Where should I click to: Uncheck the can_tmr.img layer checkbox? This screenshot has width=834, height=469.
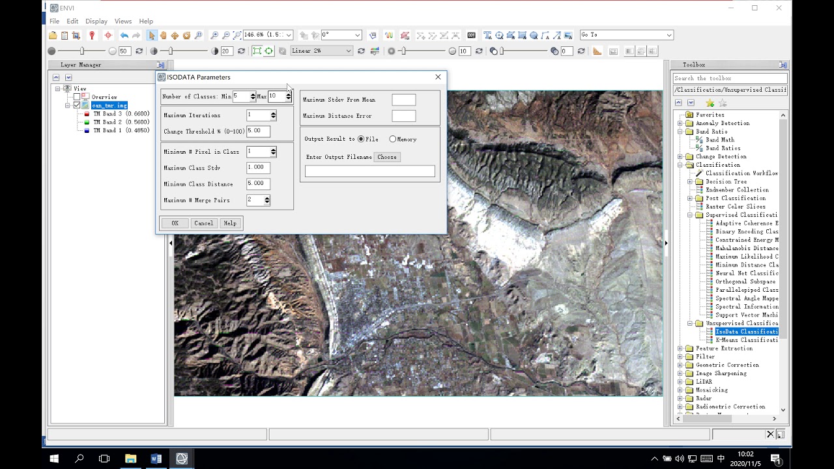[77, 106]
